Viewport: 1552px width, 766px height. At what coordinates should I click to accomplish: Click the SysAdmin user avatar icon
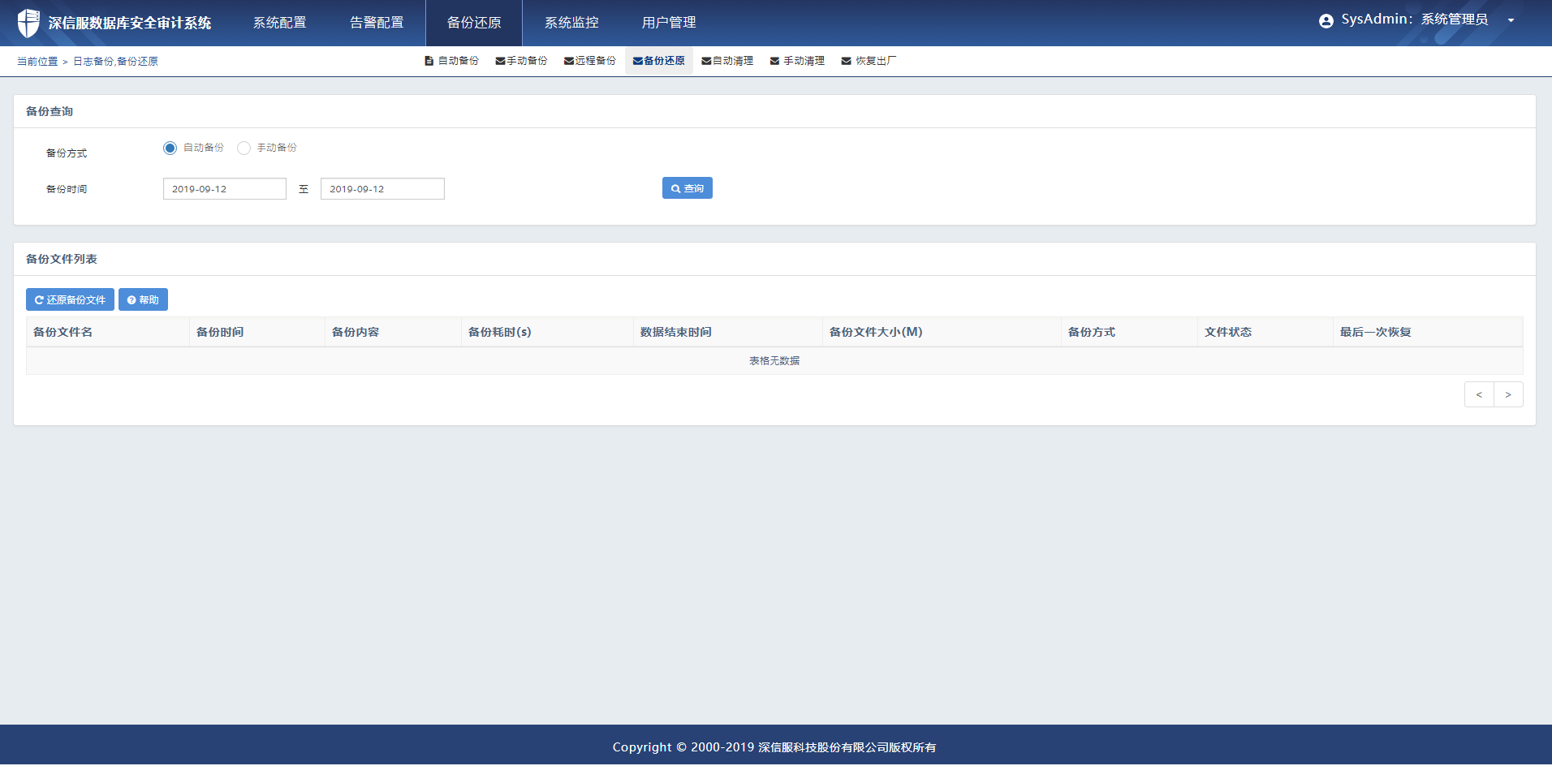(x=1326, y=21)
